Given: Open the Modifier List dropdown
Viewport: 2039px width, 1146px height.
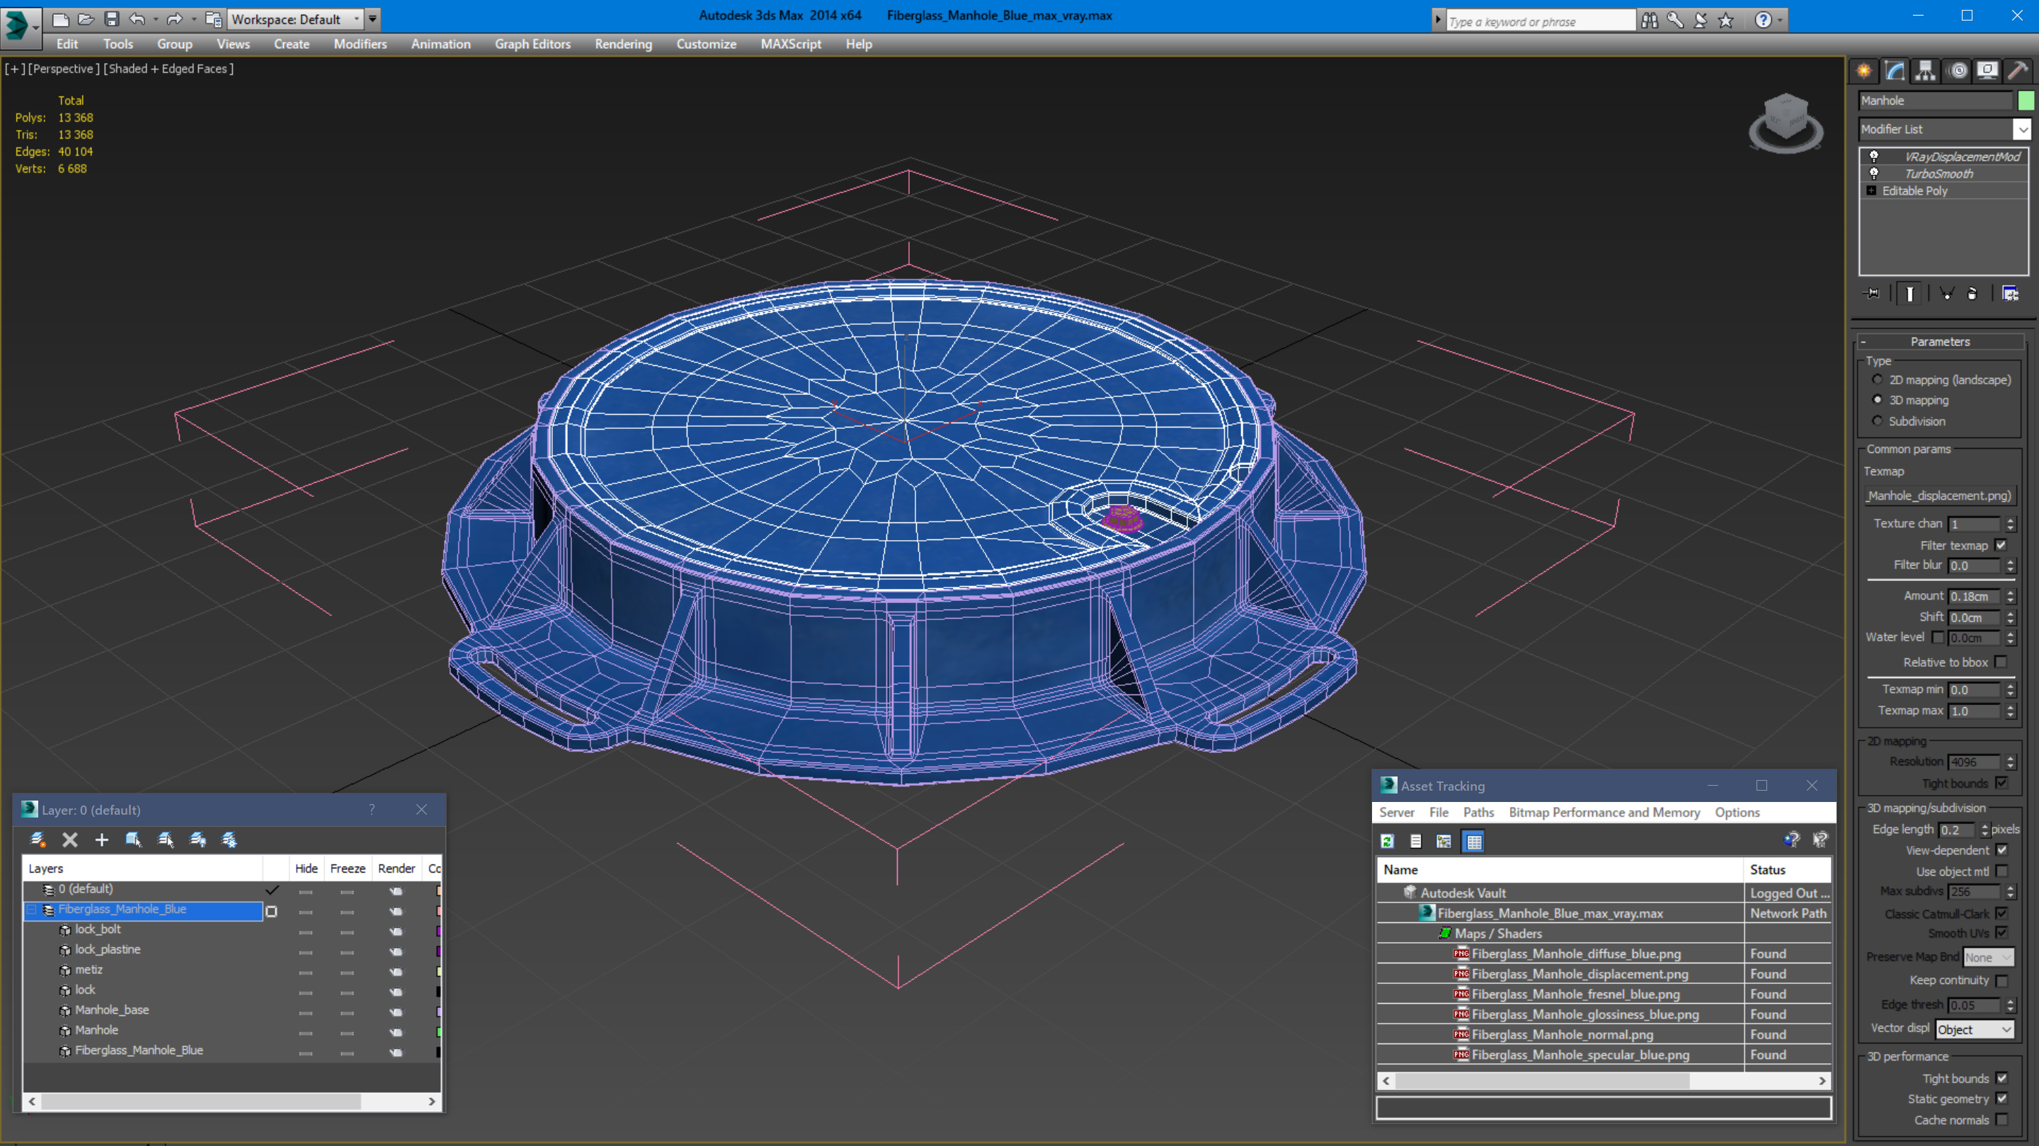Looking at the screenshot, I should tap(2023, 129).
